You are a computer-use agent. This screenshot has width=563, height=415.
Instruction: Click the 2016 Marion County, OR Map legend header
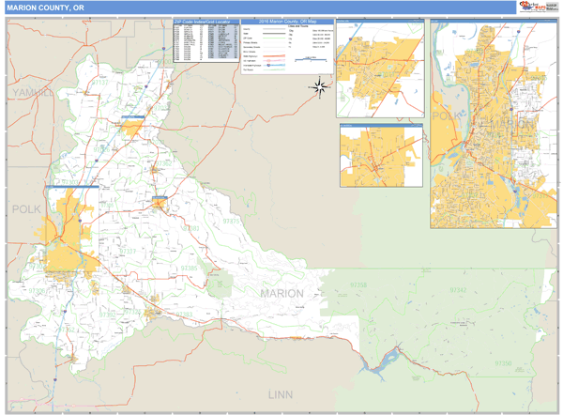(x=287, y=22)
